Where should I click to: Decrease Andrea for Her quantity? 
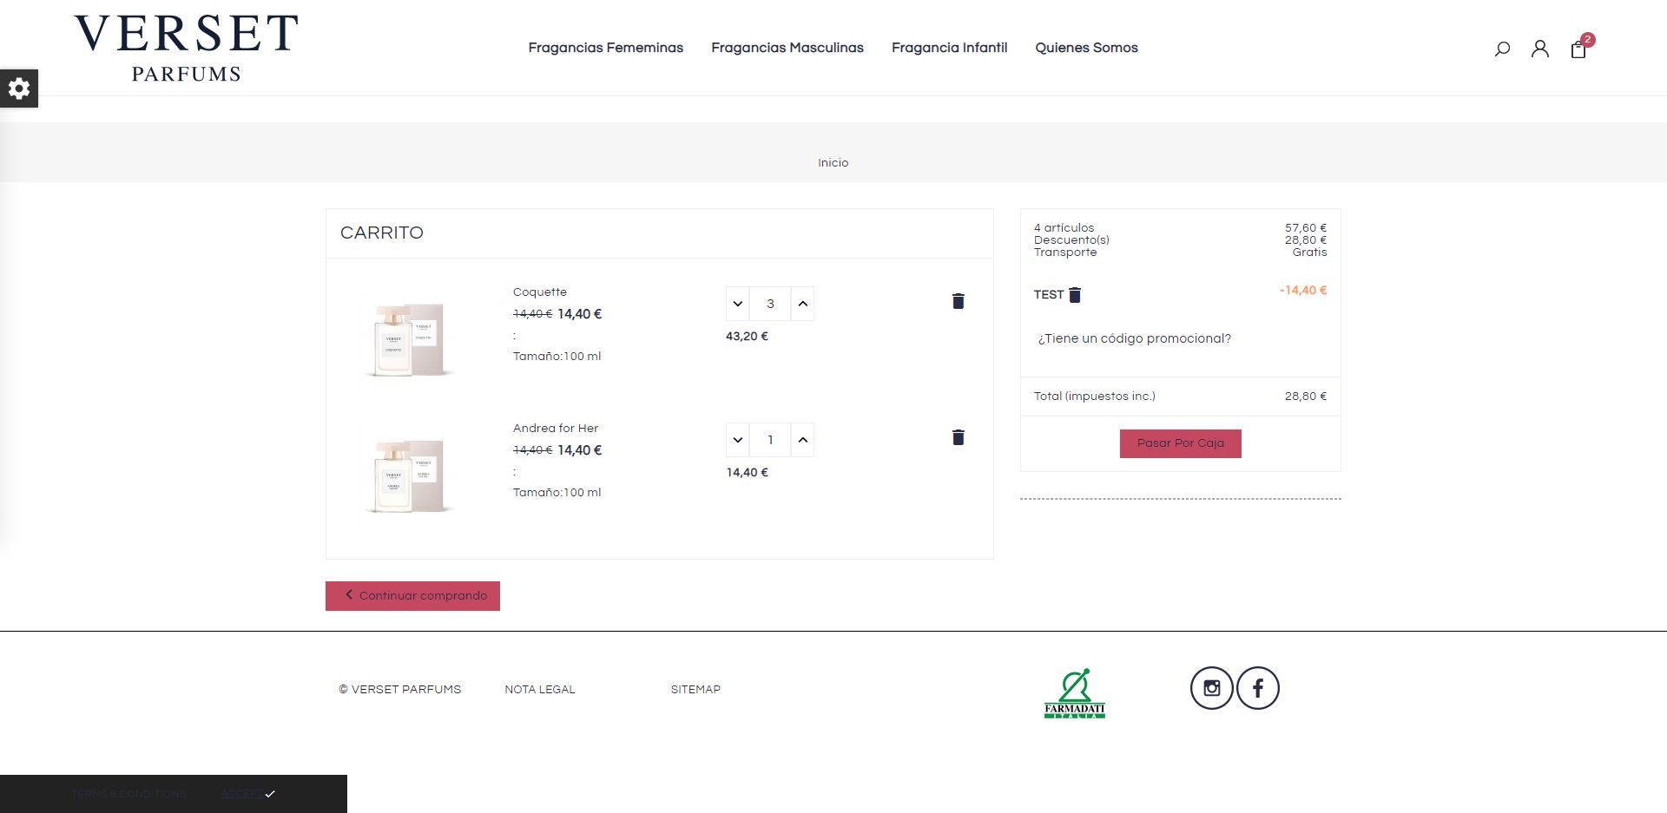[x=738, y=440]
